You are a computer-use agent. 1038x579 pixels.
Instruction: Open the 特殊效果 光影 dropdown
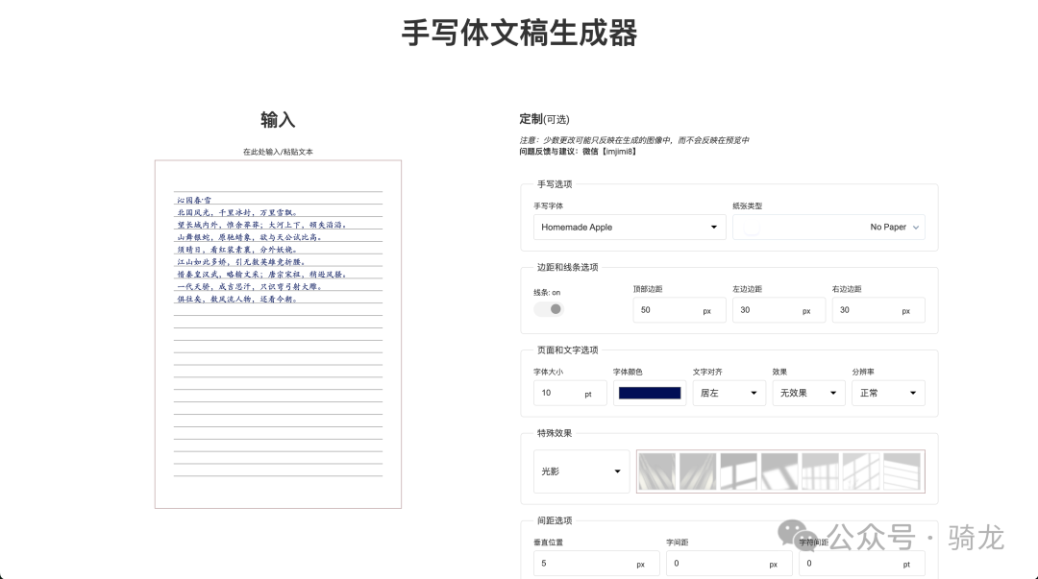point(581,471)
